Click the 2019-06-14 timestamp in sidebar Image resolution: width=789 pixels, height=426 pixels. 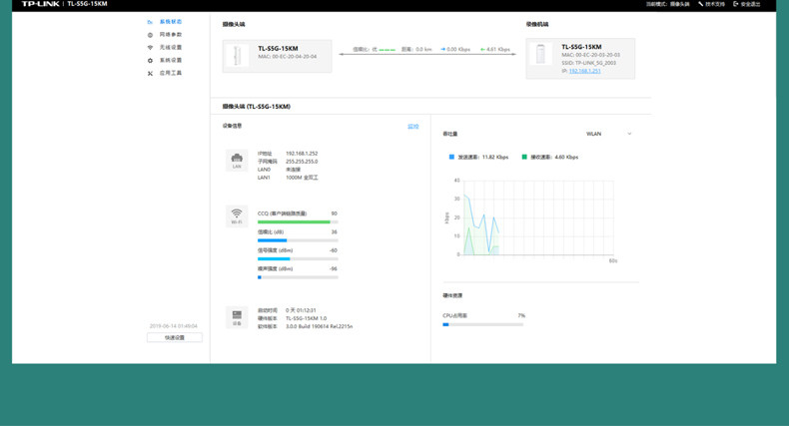[174, 326]
